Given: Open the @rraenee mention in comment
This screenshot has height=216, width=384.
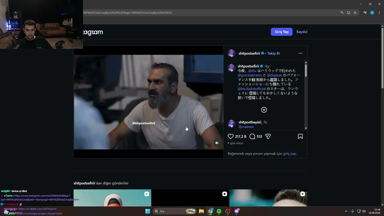Looking at the screenshot, I should [x=246, y=127].
